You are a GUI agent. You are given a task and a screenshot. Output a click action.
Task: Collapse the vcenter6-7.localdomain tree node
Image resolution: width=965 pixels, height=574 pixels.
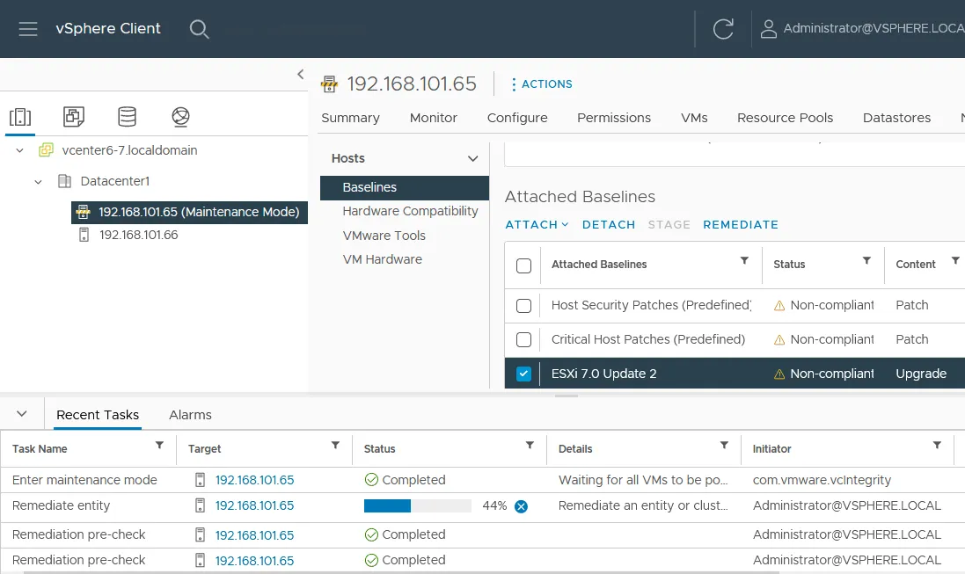(20, 151)
